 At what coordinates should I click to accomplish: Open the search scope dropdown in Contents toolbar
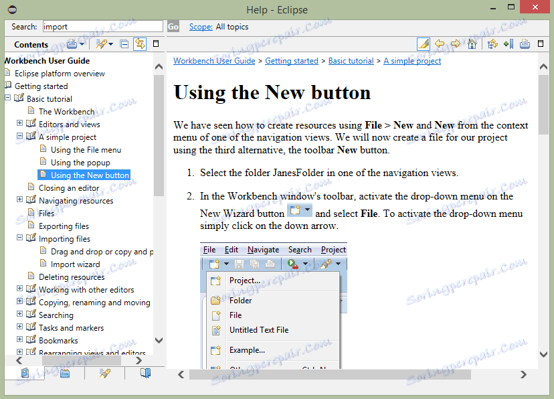pos(110,44)
